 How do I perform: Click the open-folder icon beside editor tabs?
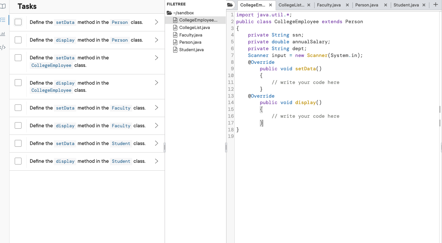[230, 5]
